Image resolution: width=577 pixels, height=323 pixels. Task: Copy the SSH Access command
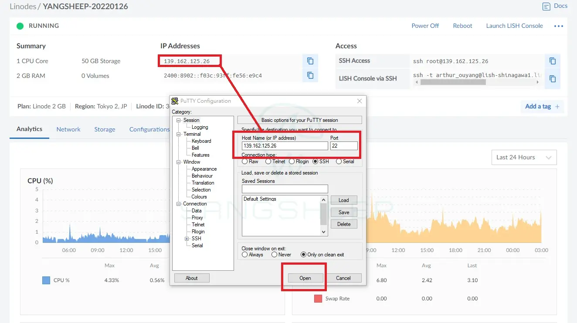553,61
